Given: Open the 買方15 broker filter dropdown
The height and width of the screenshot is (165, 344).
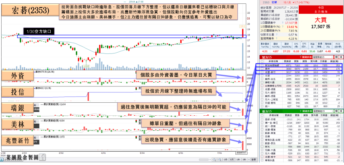Looking at the screenshot, I should [323, 57].
